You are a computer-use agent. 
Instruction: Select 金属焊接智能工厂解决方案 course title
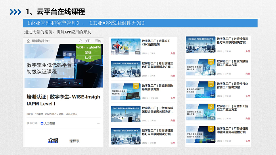click(x=232, y=63)
